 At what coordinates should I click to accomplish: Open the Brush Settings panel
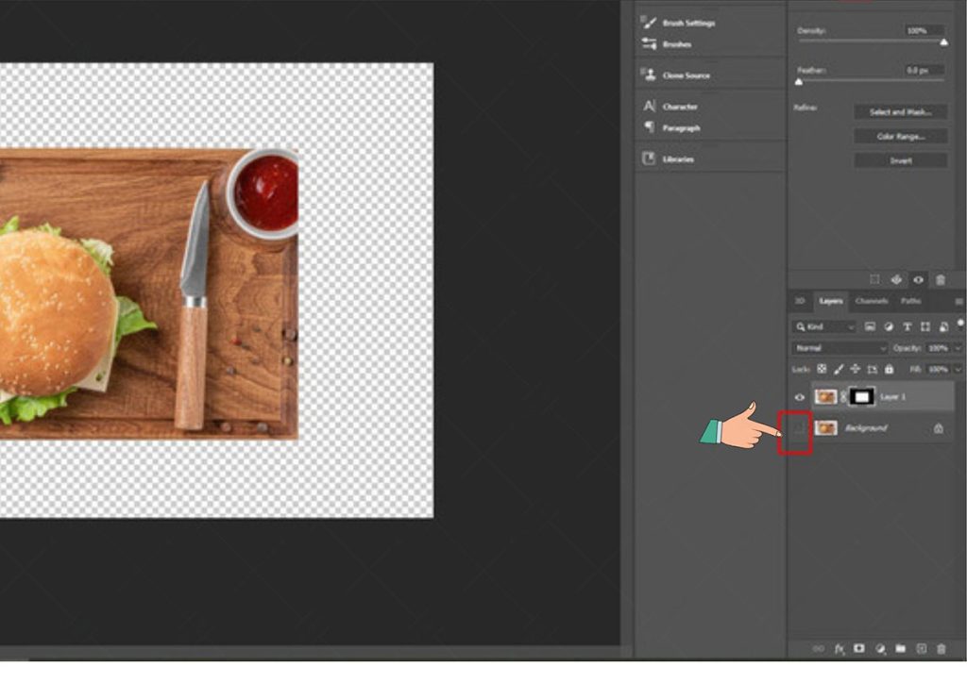point(683,22)
